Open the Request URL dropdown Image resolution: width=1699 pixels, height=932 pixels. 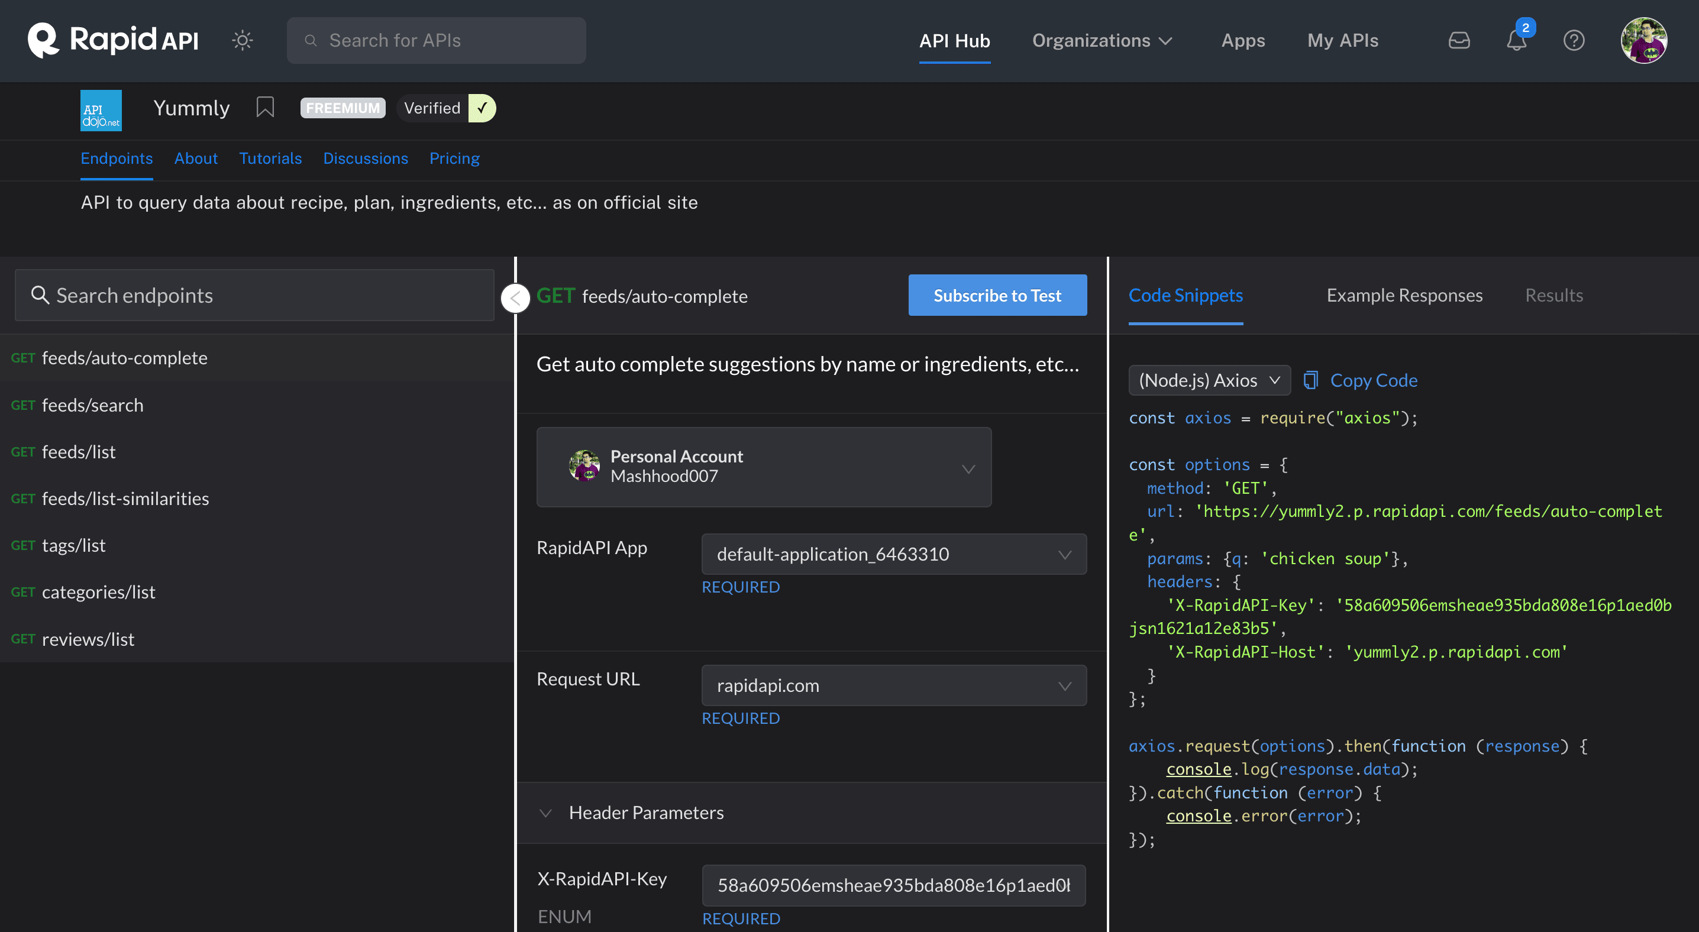[x=894, y=685]
